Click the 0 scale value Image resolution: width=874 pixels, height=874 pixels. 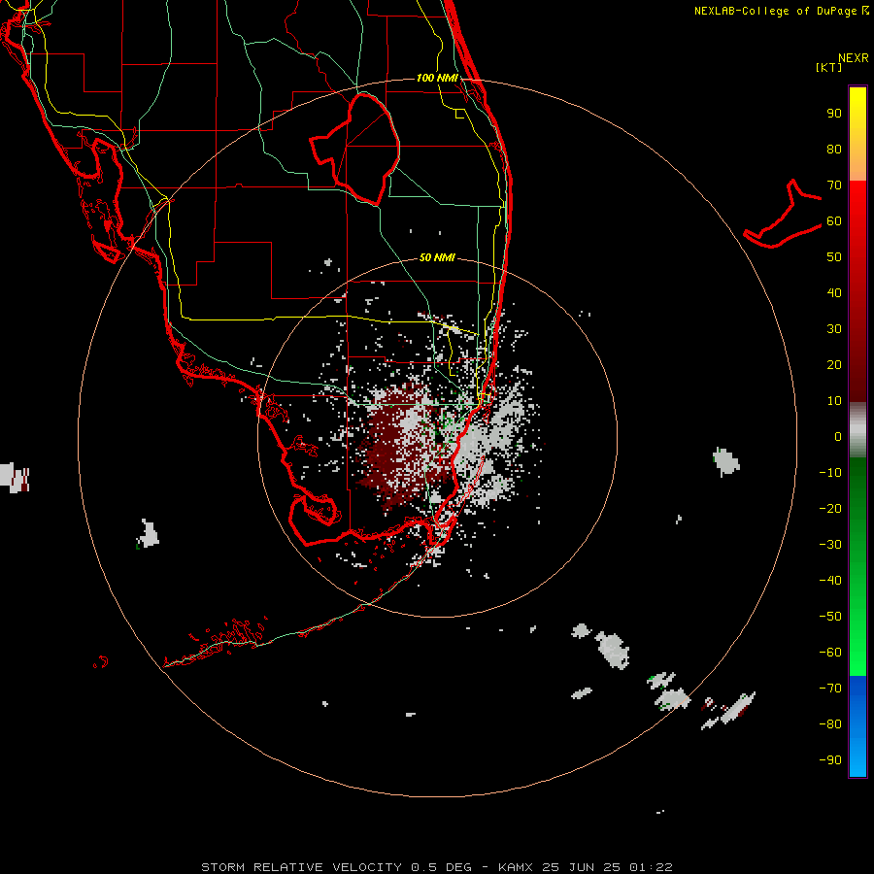838,436
